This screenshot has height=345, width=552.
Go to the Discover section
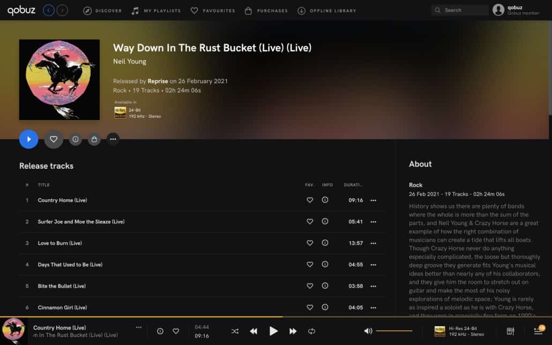[102, 11]
